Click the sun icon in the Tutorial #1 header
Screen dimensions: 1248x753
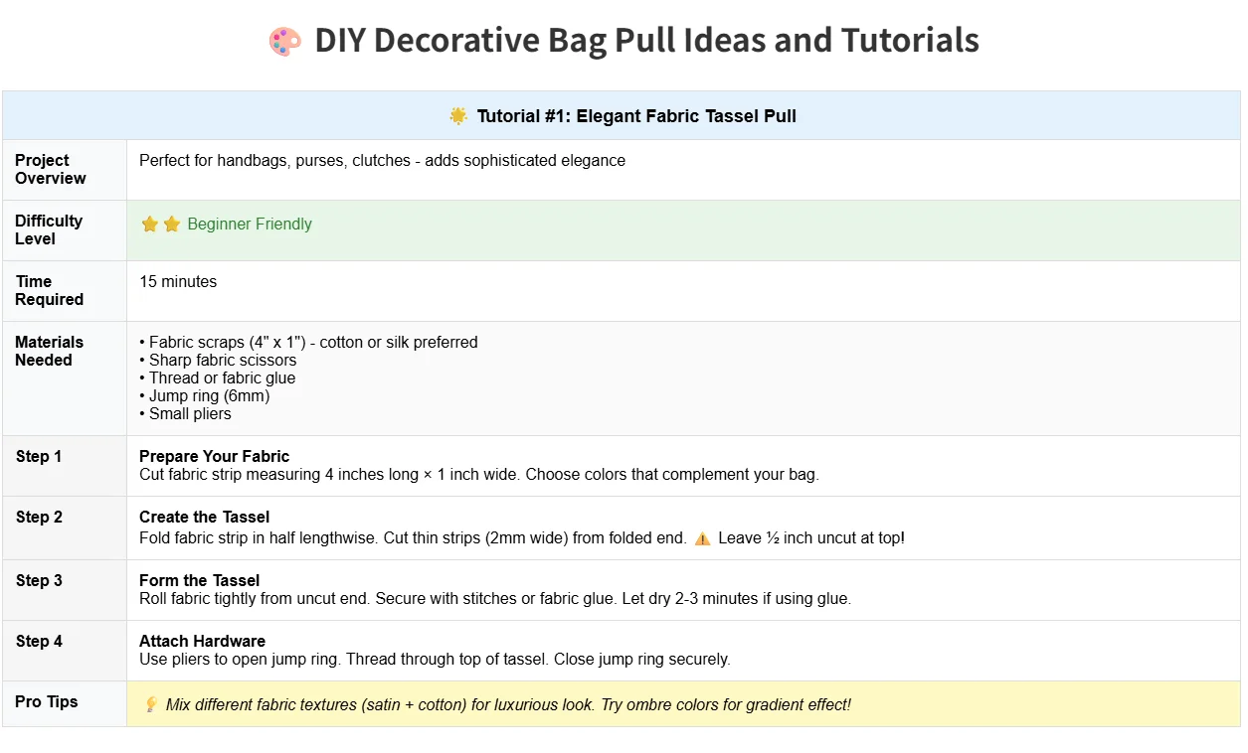pyautogui.click(x=457, y=115)
